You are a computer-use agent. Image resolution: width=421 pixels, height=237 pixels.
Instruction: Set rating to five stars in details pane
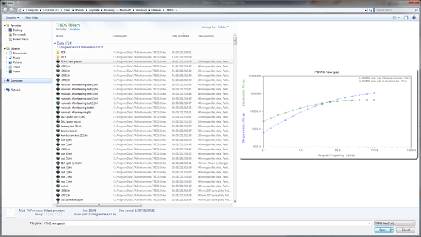point(60,215)
